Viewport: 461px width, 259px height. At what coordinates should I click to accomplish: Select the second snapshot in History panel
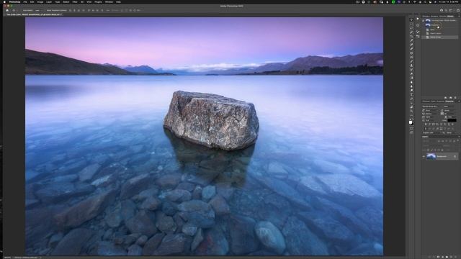point(440,25)
